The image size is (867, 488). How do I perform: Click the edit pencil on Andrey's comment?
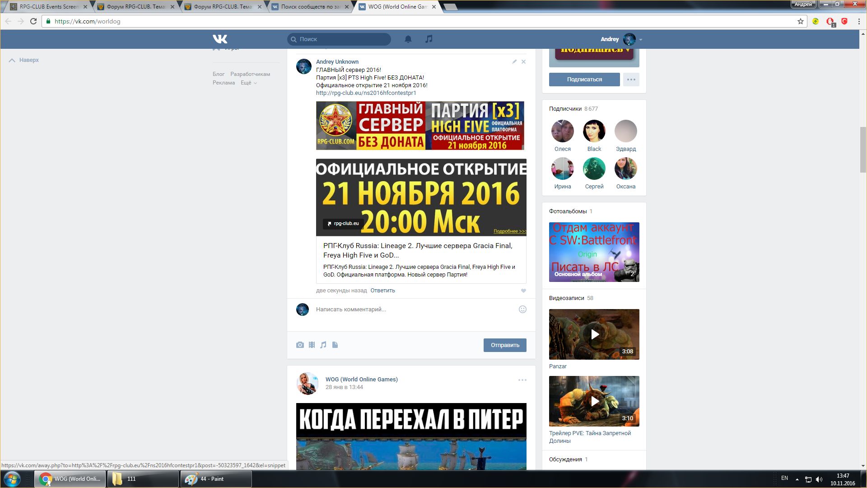click(514, 62)
